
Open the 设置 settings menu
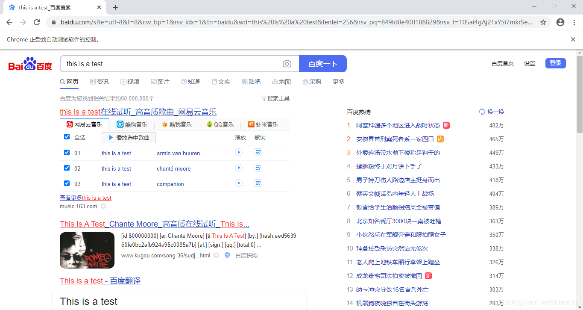pyautogui.click(x=530, y=63)
